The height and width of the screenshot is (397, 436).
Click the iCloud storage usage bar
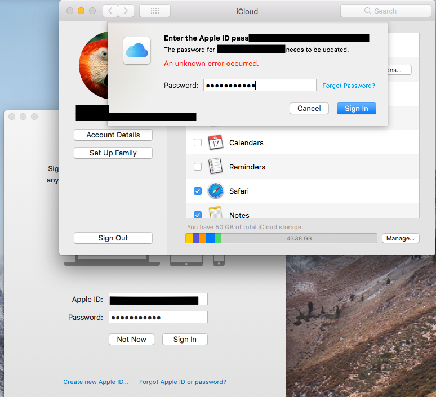point(281,238)
